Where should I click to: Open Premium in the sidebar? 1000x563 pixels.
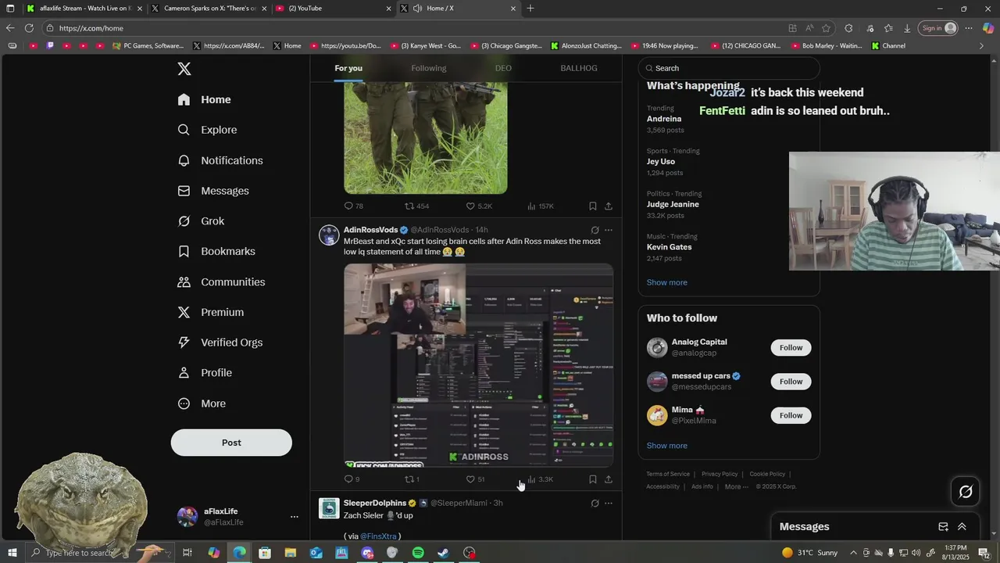(211, 312)
